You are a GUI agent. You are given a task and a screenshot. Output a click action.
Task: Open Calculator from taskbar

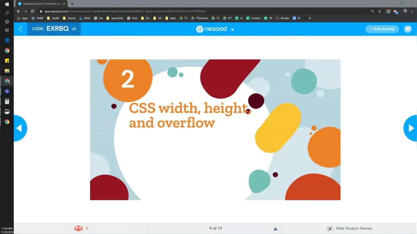click(x=7, y=101)
